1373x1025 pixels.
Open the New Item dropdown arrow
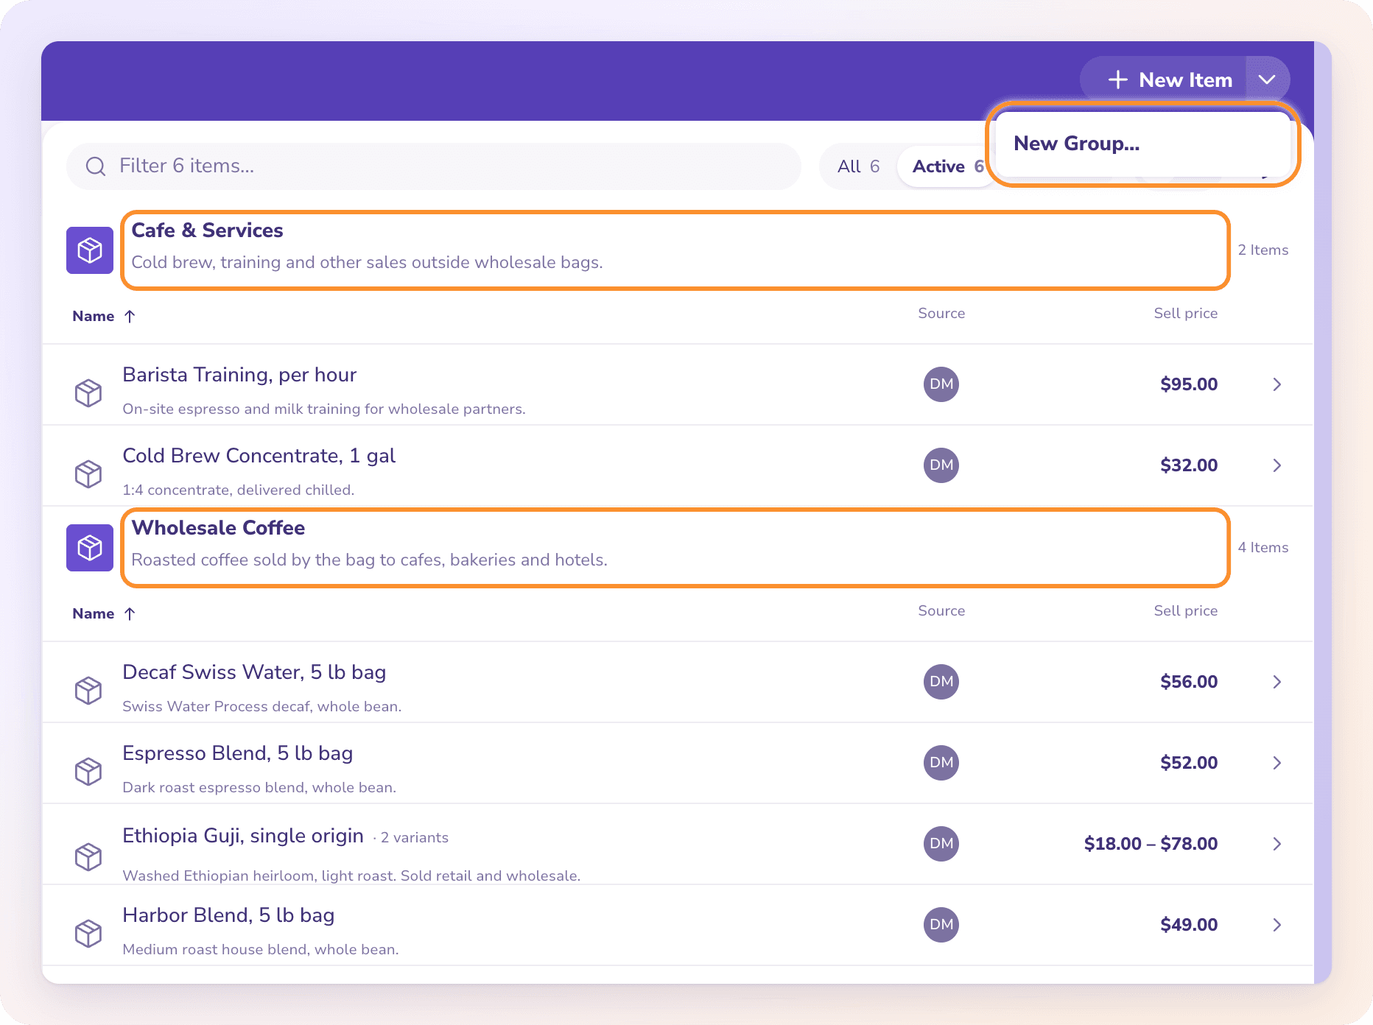coord(1267,80)
